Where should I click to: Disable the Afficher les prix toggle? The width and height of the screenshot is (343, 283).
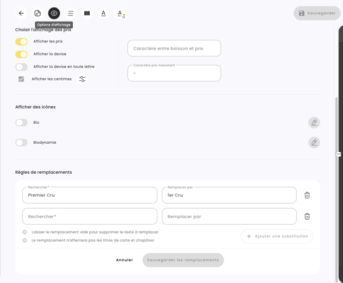coord(21,41)
